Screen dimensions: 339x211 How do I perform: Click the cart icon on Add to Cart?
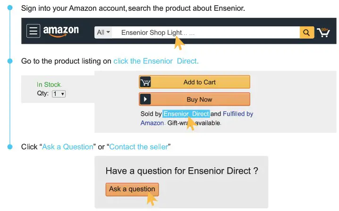145,82
